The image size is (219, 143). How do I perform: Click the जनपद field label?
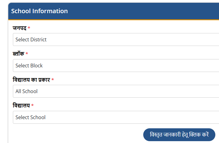[x=19, y=28]
